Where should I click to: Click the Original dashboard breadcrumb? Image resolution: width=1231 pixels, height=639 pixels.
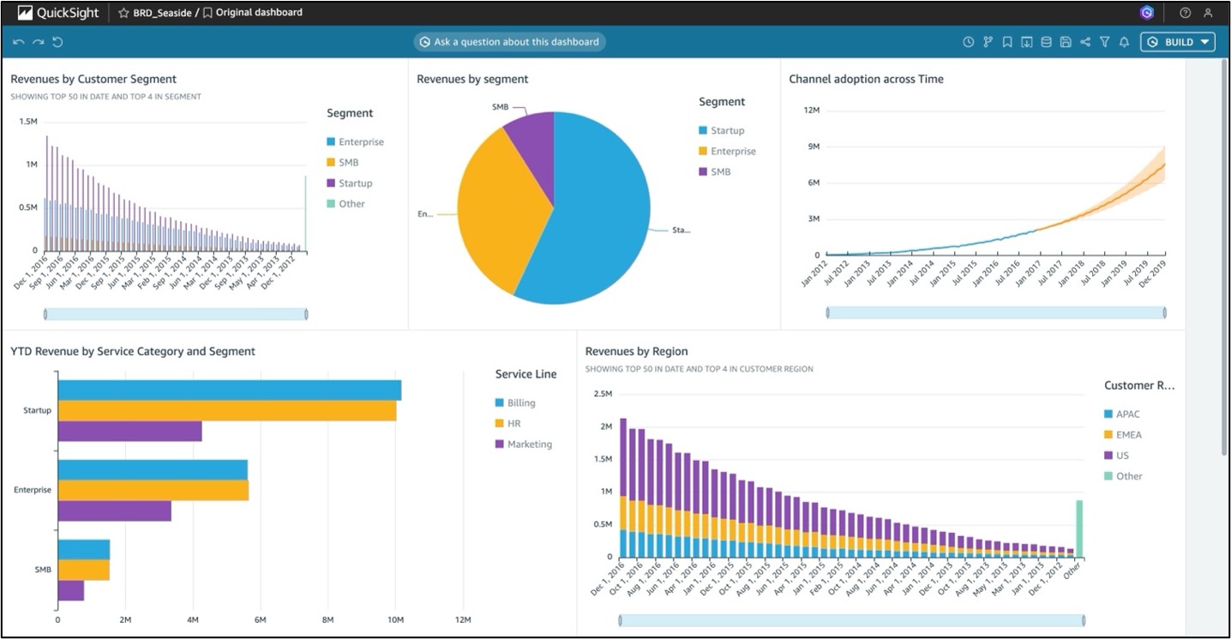click(259, 13)
